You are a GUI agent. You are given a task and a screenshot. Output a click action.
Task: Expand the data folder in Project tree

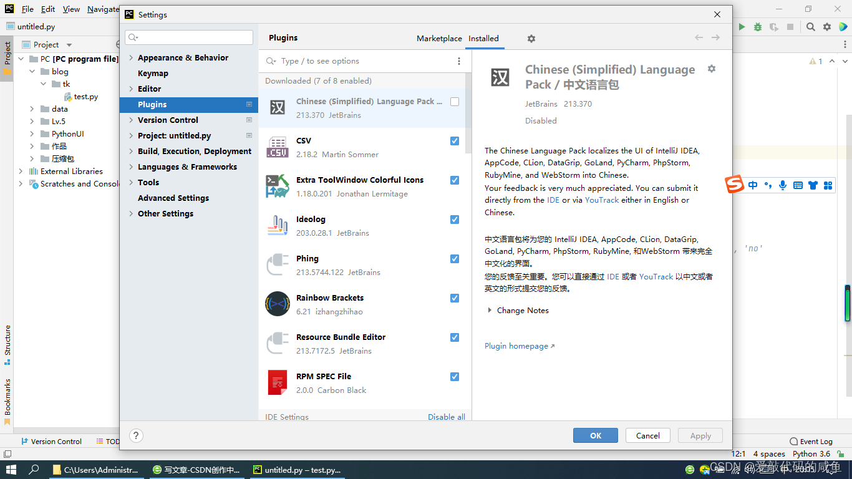click(x=32, y=109)
